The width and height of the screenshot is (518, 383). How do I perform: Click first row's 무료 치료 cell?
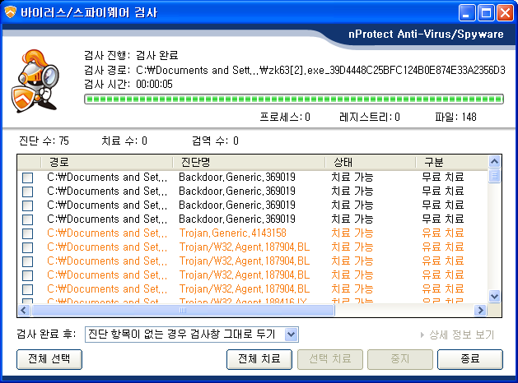tap(443, 178)
